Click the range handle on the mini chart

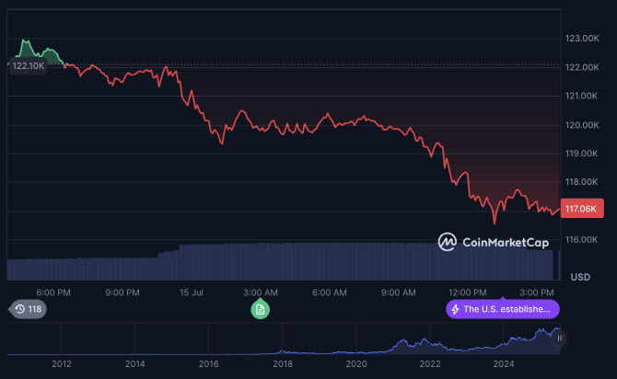coord(559,339)
